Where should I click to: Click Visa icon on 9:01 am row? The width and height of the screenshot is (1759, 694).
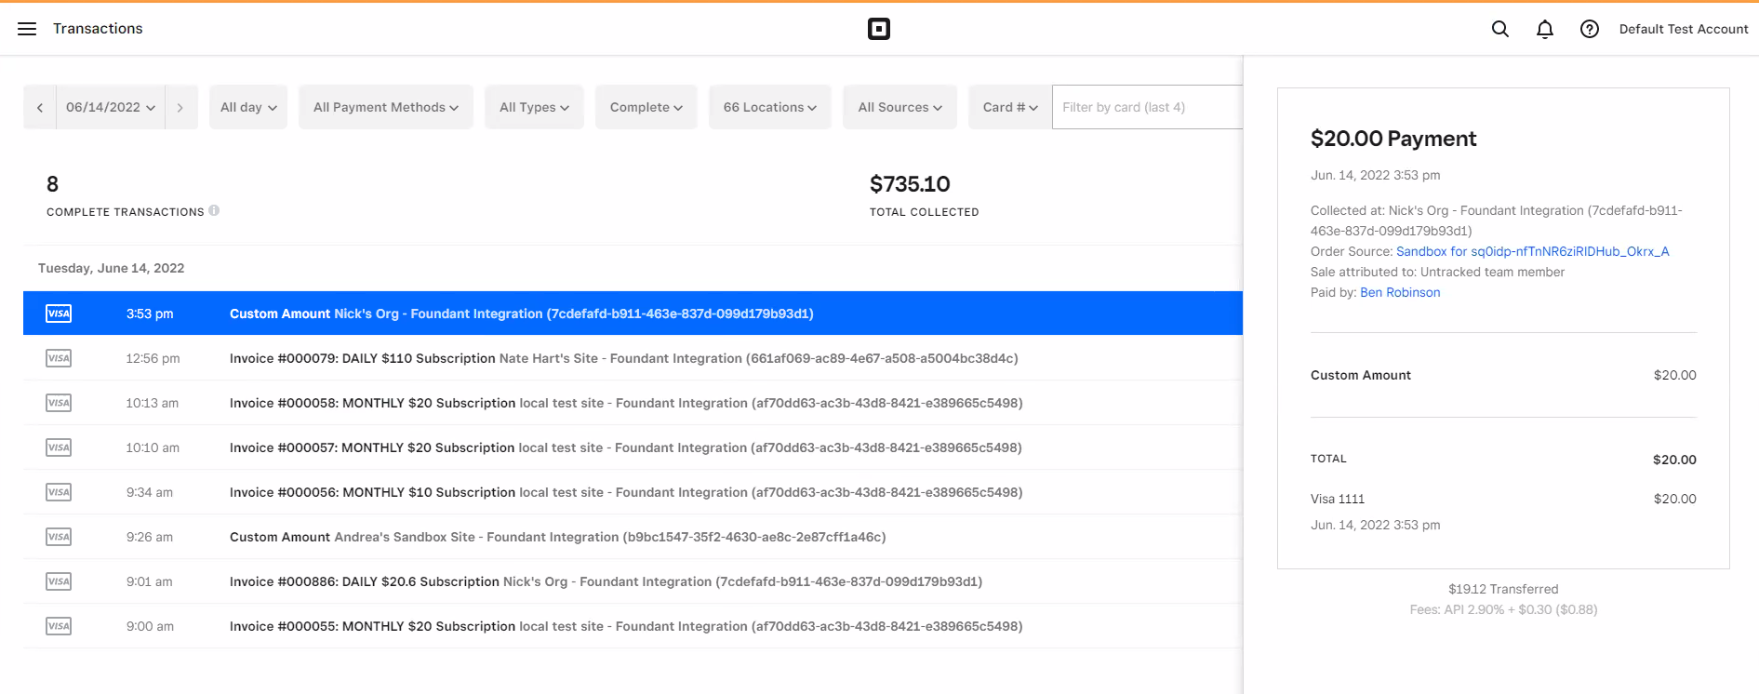coord(59,581)
